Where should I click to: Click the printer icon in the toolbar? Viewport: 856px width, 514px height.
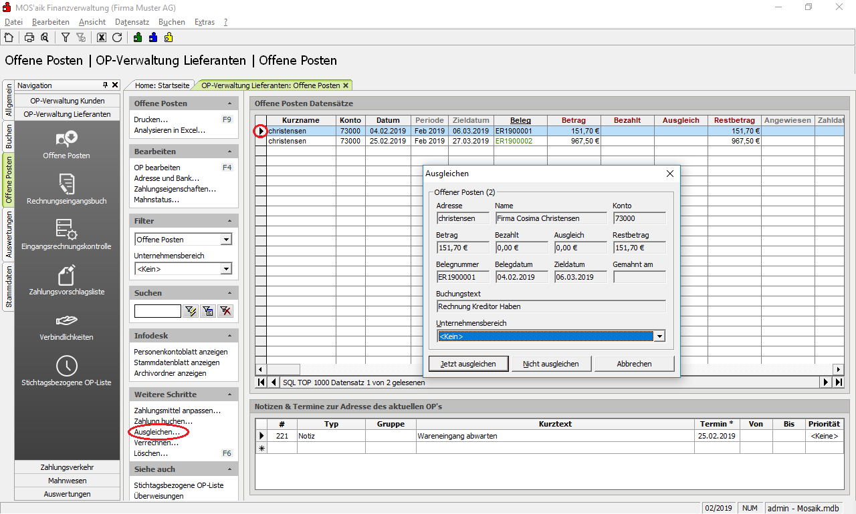coord(29,37)
